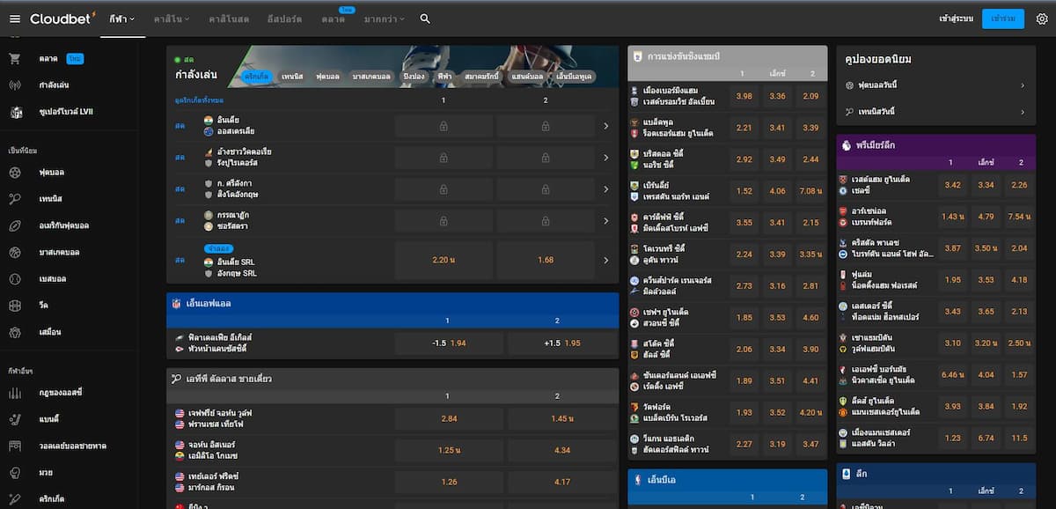1056x509 pixels.
Task: Go to คาสิโนสด in top navigation
Action: coord(229,18)
